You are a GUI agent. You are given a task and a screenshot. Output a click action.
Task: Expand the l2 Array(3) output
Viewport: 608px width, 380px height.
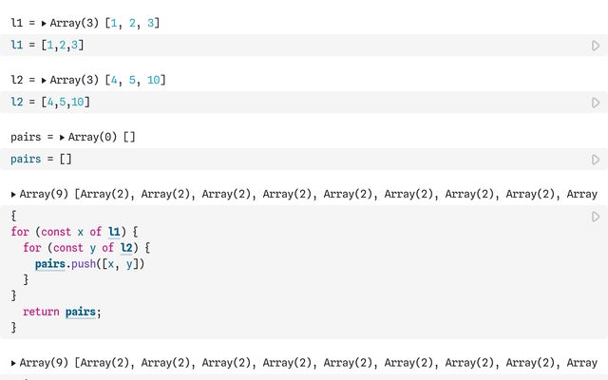pos(44,81)
